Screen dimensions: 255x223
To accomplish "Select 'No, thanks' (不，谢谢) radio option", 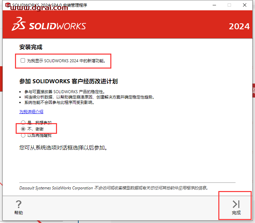I will [x=23, y=129].
